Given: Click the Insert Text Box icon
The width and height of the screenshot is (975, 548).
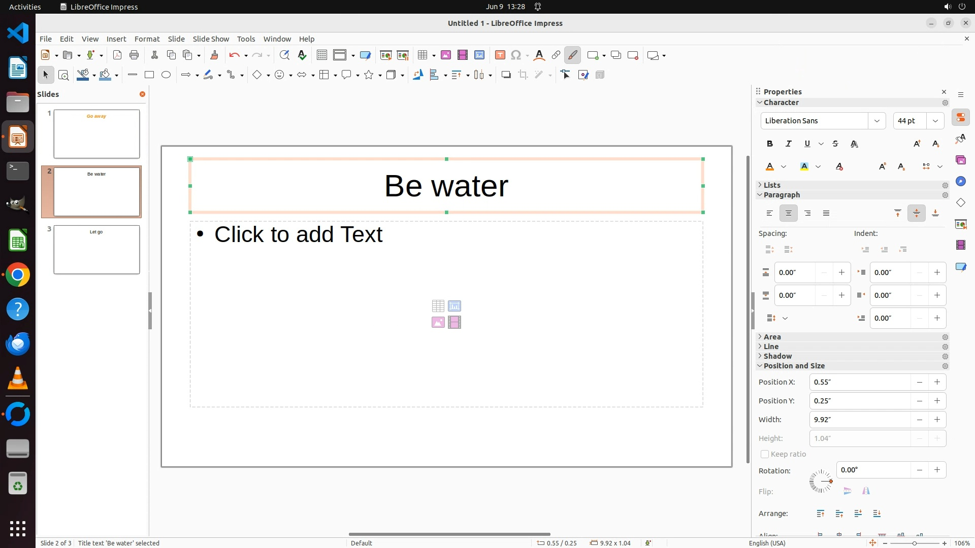Looking at the screenshot, I should click(500, 55).
